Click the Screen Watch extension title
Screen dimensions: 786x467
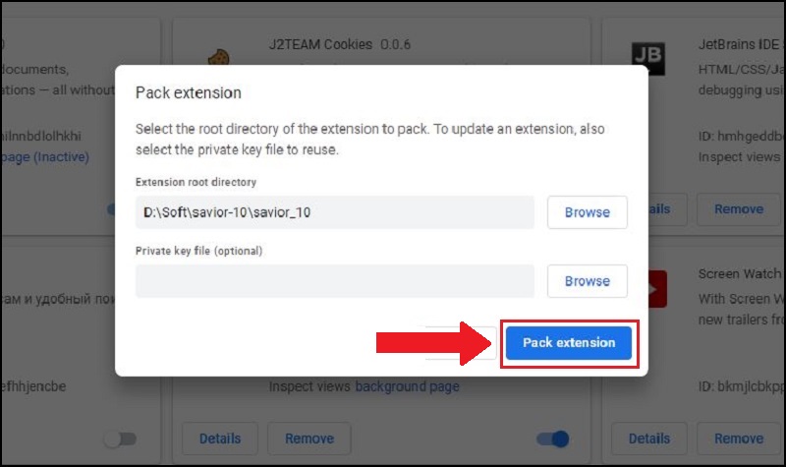point(740,273)
